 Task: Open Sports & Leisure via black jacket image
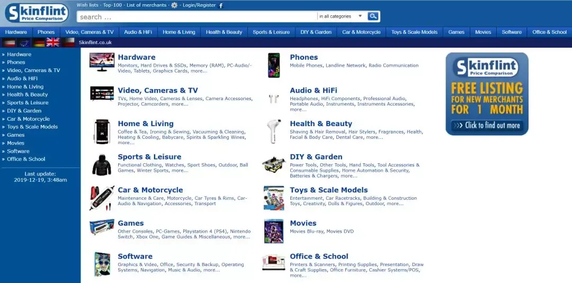click(102, 165)
